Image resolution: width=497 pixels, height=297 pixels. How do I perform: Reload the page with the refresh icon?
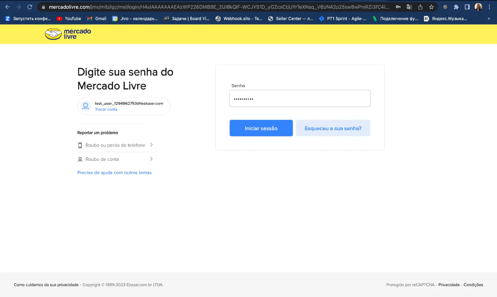[x=30, y=7]
